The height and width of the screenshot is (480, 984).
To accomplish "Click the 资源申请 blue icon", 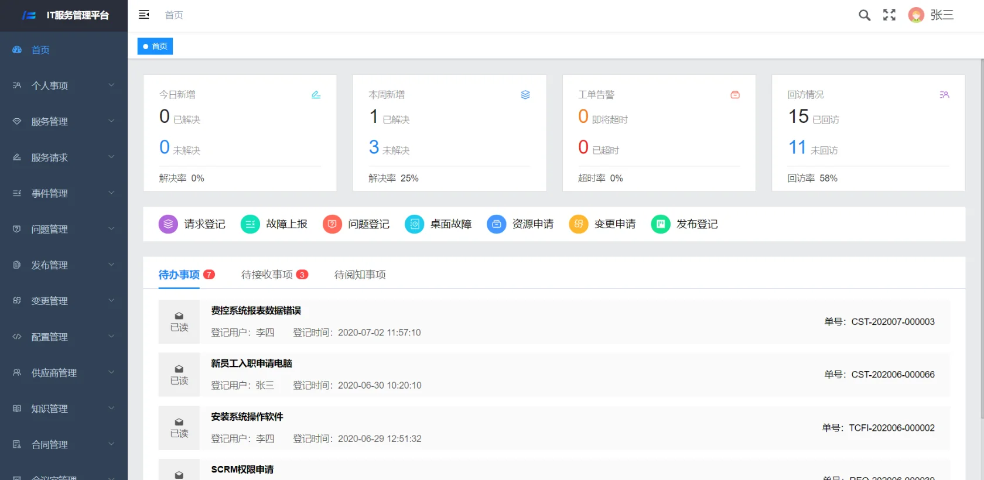I will tap(496, 224).
